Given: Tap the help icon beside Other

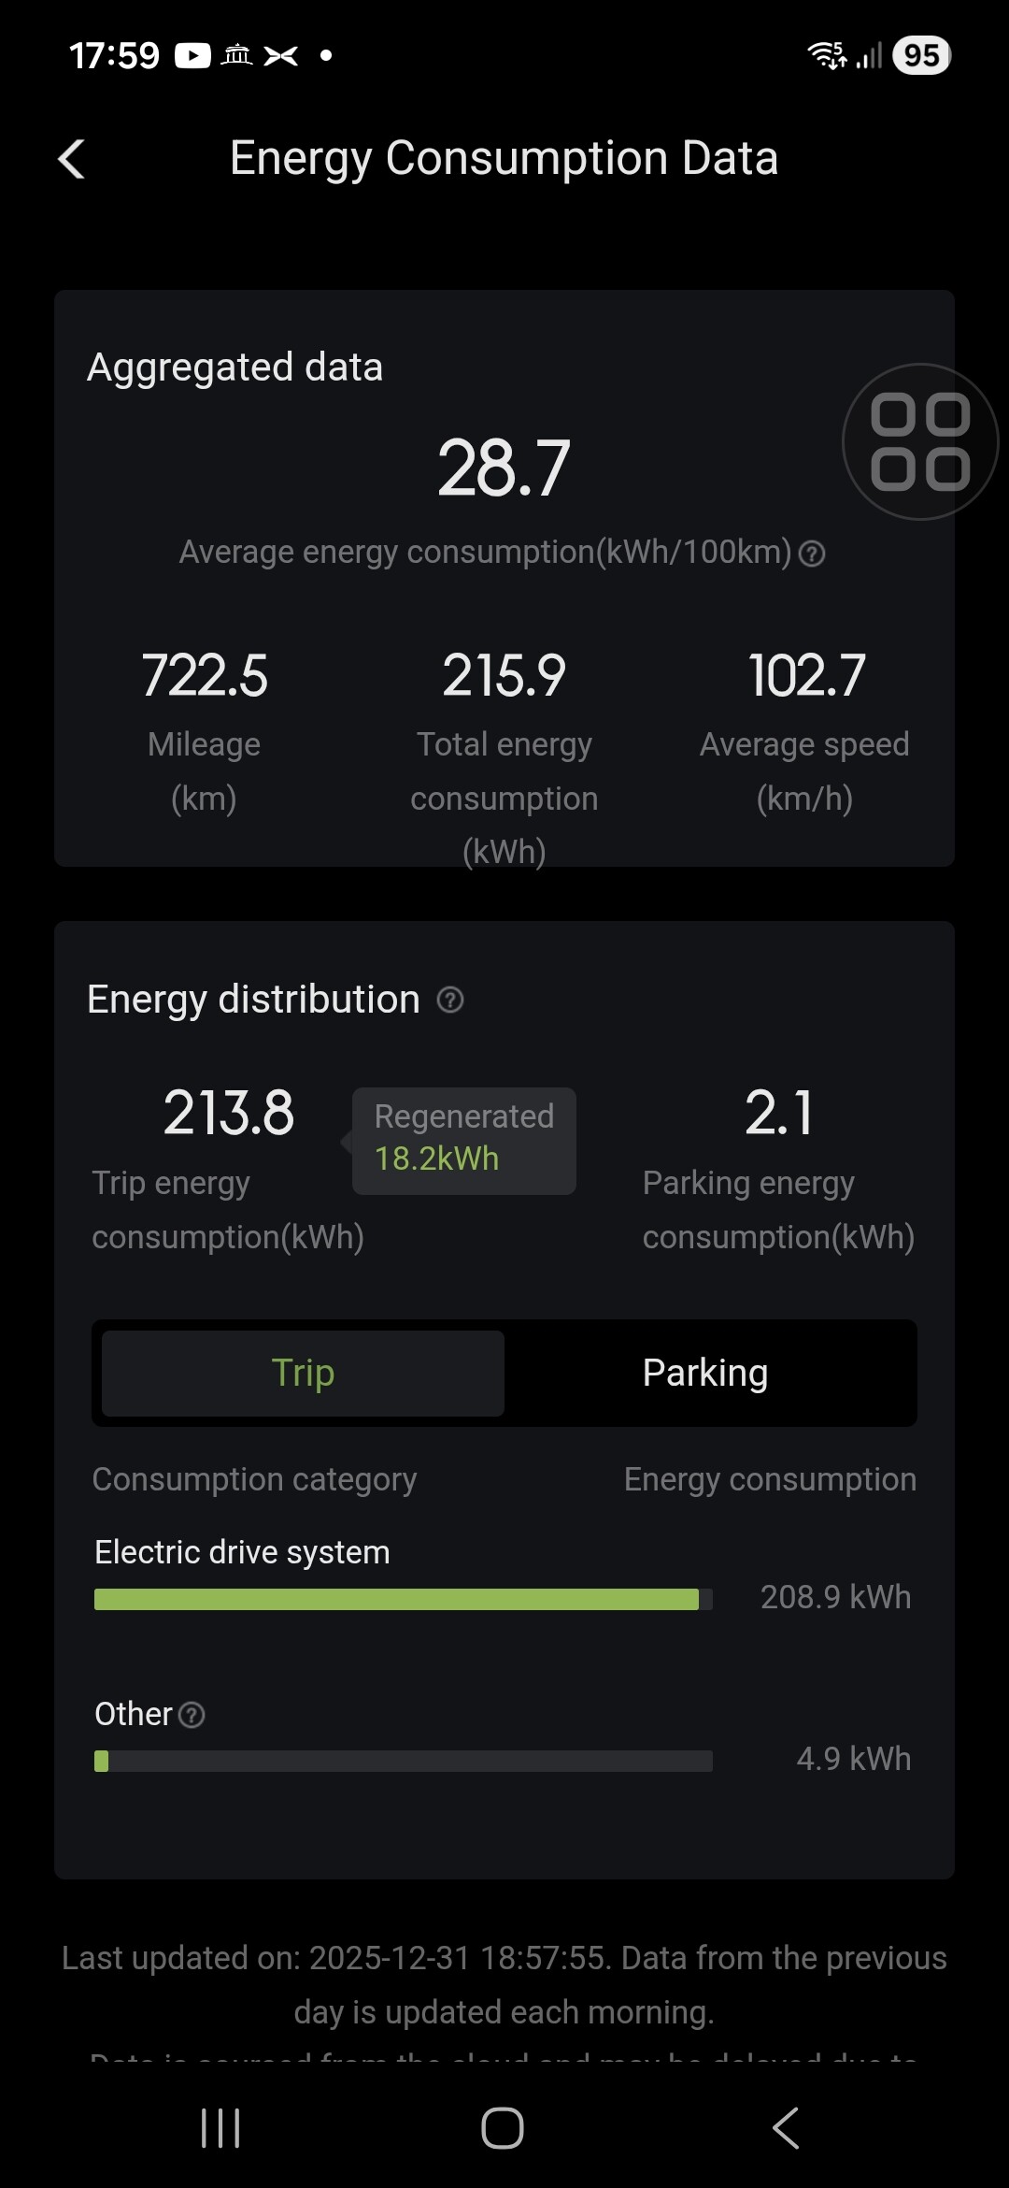Looking at the screenshot, I should click(x=192, y=1715).
